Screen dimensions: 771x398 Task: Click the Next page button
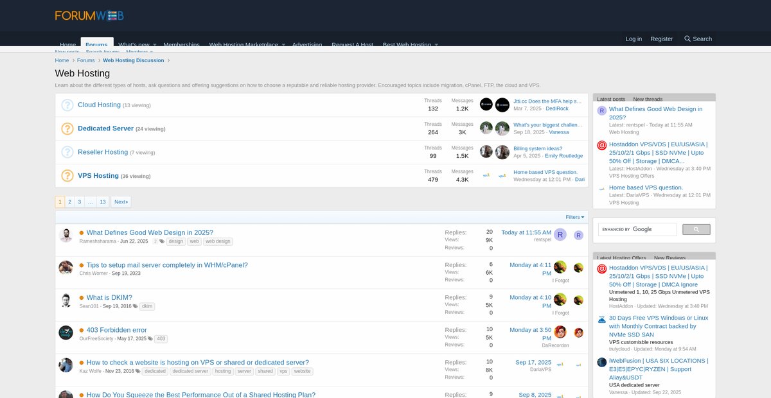(x=121, y=202)
